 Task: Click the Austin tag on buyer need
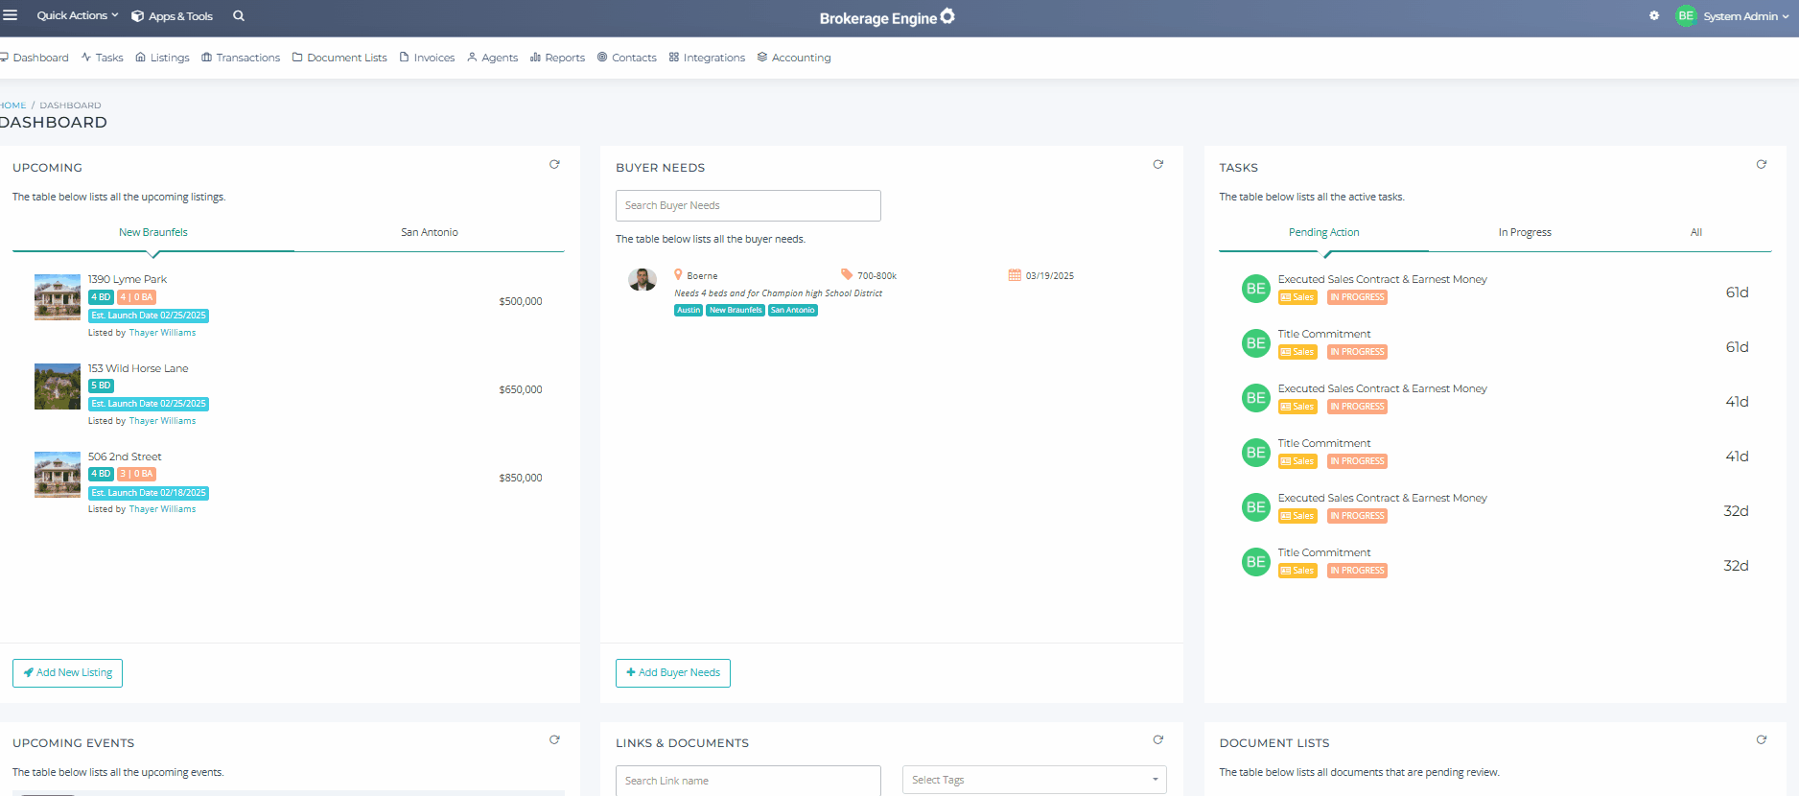coord(689,310)
